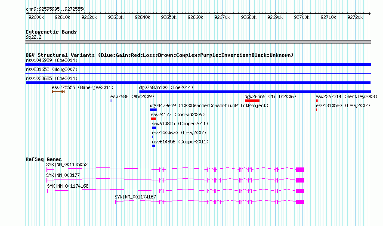Click the SYK|NM_001174167 transcript label
This screenshot has width=383, height=226.
click(135, 197)
